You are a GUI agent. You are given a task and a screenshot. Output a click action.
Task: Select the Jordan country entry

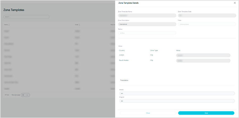coord(121,55)
